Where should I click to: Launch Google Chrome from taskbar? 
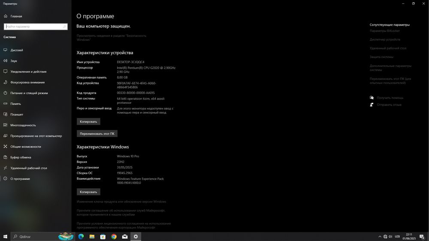click(x=114, y=237)
